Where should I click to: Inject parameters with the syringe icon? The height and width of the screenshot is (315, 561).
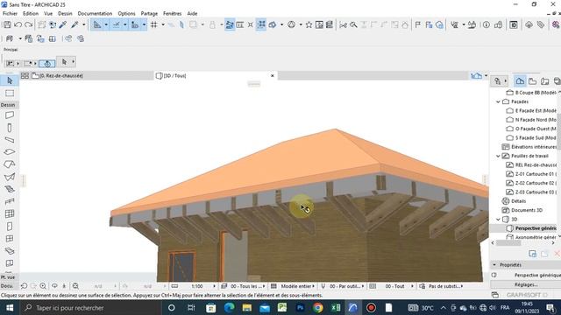coord(75,24)
